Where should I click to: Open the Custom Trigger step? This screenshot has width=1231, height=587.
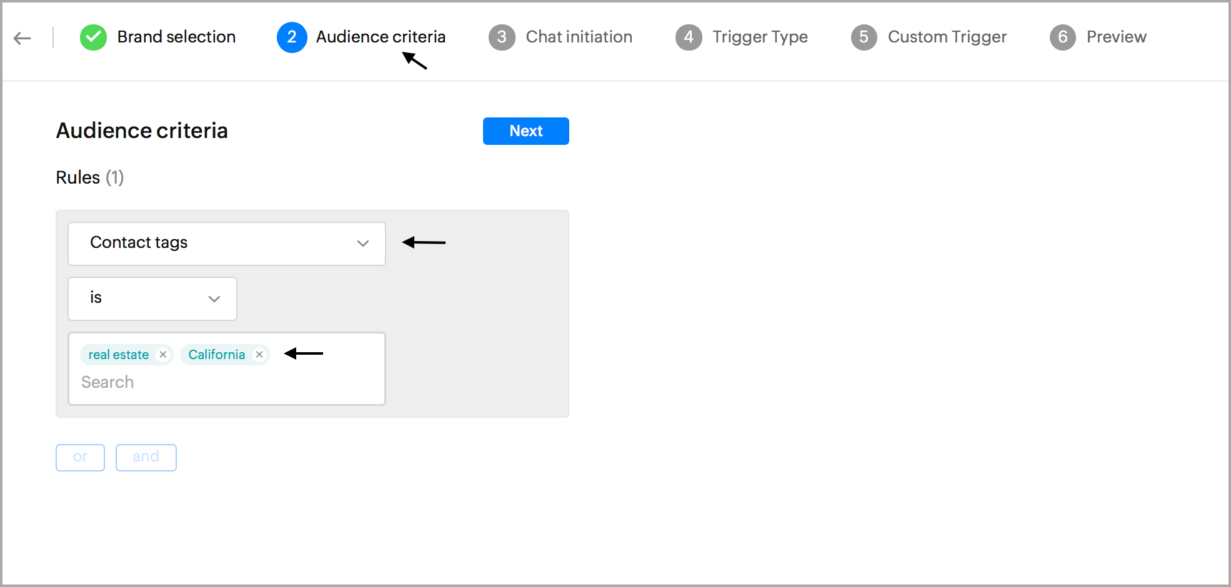(x=947, y=37)
